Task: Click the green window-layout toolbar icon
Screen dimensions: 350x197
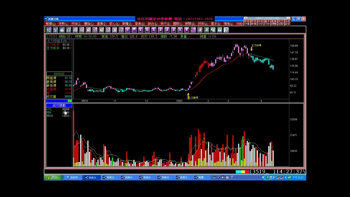Action: pyautogui.click(x=213, y=30)
